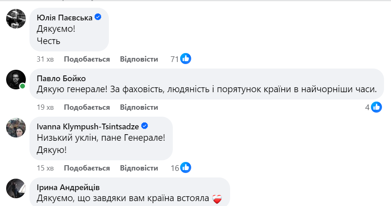The width and height of the screenshot is (391, 206).
Task: Like Ivanna Klympush-Tsintsadze's comment via Подобається
Action: pos(87,168)
